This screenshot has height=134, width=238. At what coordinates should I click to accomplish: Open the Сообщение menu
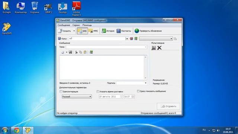pyautogui.click(x=64, y=25)
